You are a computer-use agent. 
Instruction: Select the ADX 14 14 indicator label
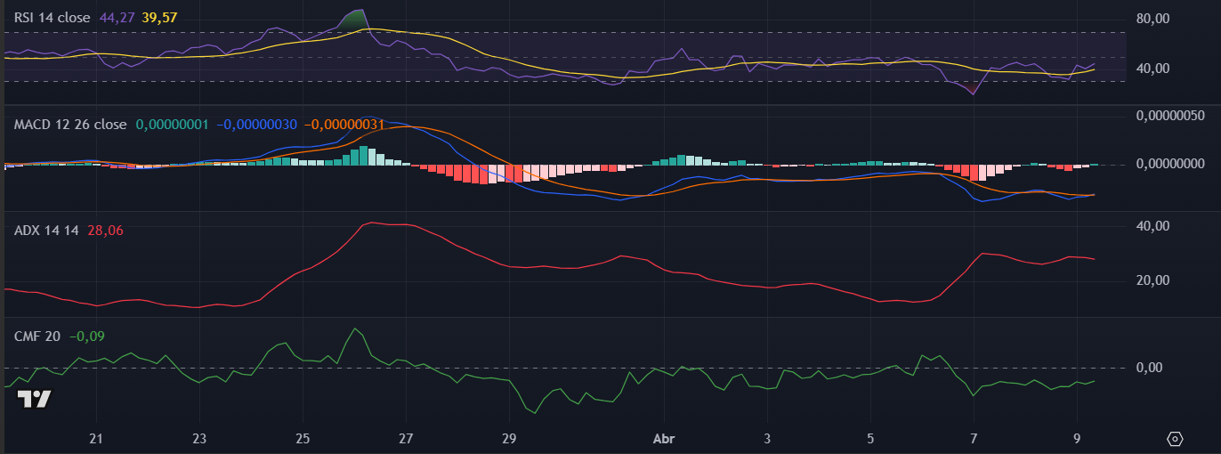click(x=46, y=231)
